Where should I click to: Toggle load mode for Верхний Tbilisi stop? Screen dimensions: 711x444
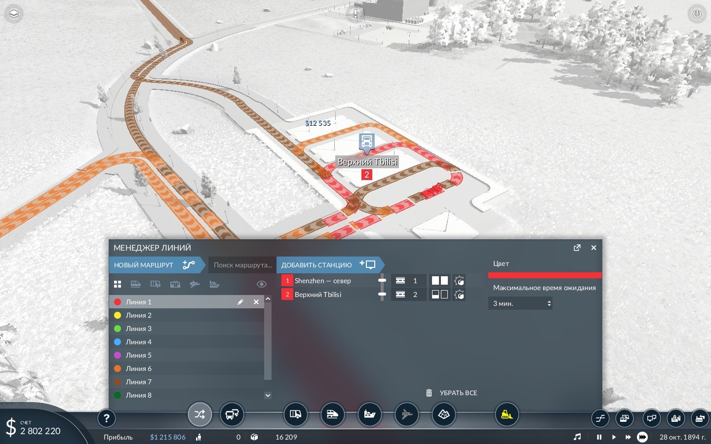(439, 295)
